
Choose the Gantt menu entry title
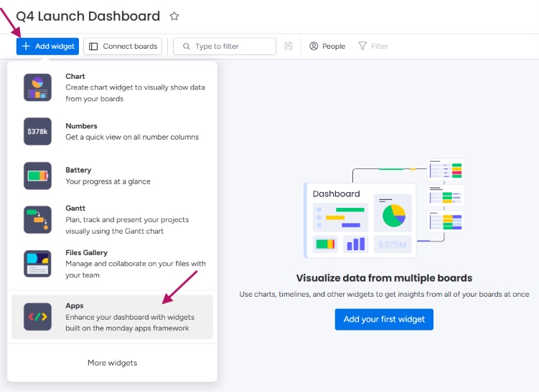[75, 209]
